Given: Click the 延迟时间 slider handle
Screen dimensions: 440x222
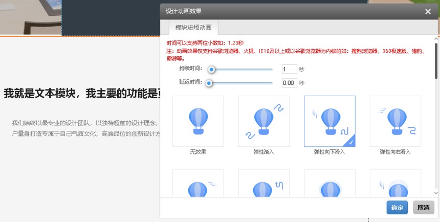Looking at the screenshot, I should tap(209, 83).
